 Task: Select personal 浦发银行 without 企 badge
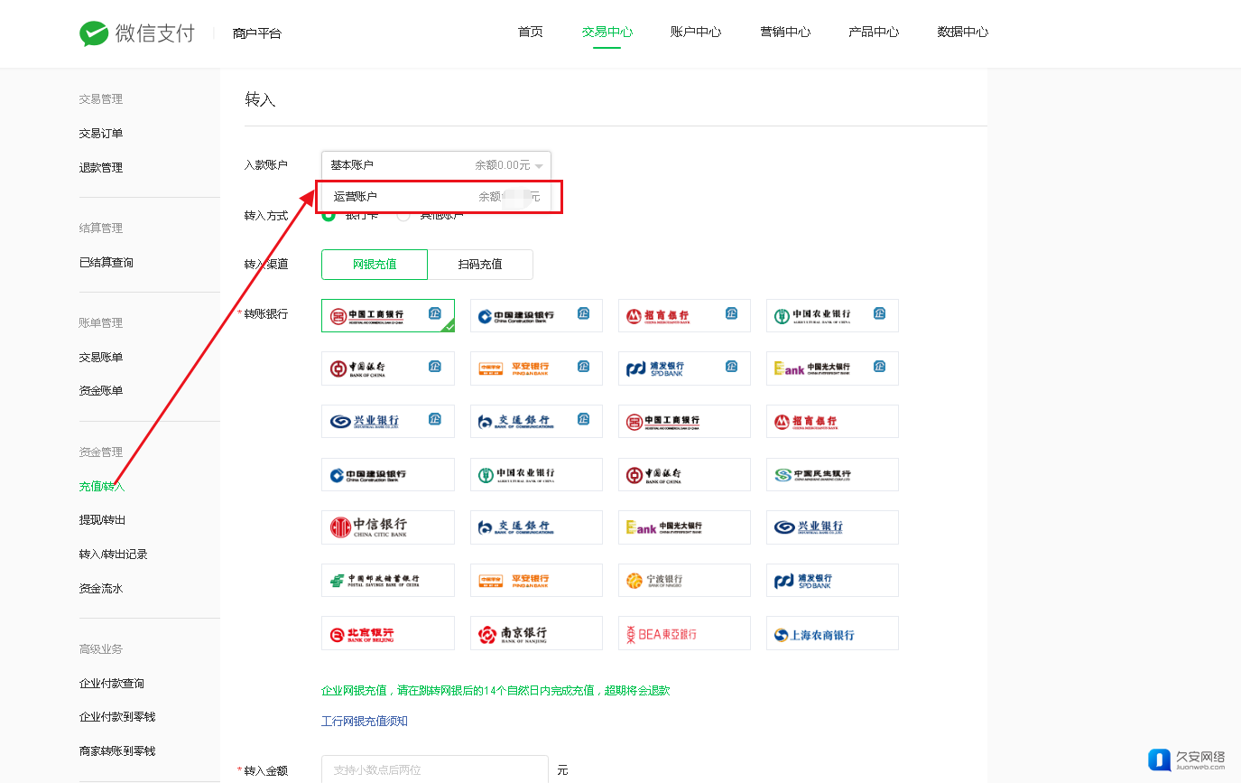coord(832,580)
